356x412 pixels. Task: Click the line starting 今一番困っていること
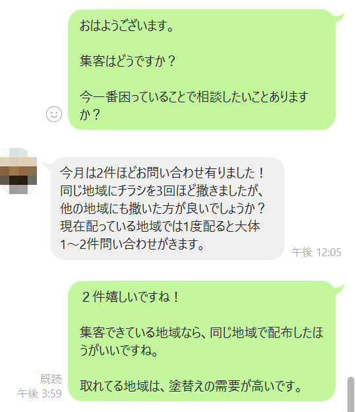194,96
